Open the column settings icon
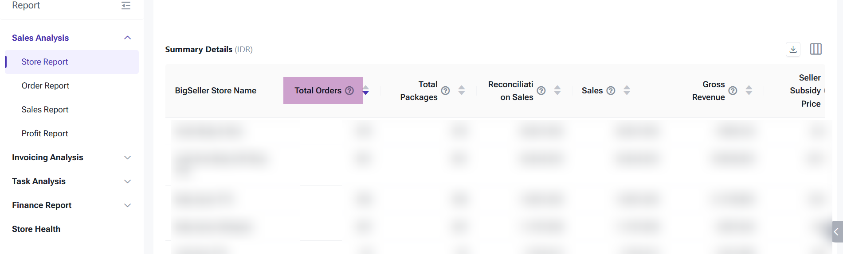This screenshot has height=254, width=843. coord(816,49)
